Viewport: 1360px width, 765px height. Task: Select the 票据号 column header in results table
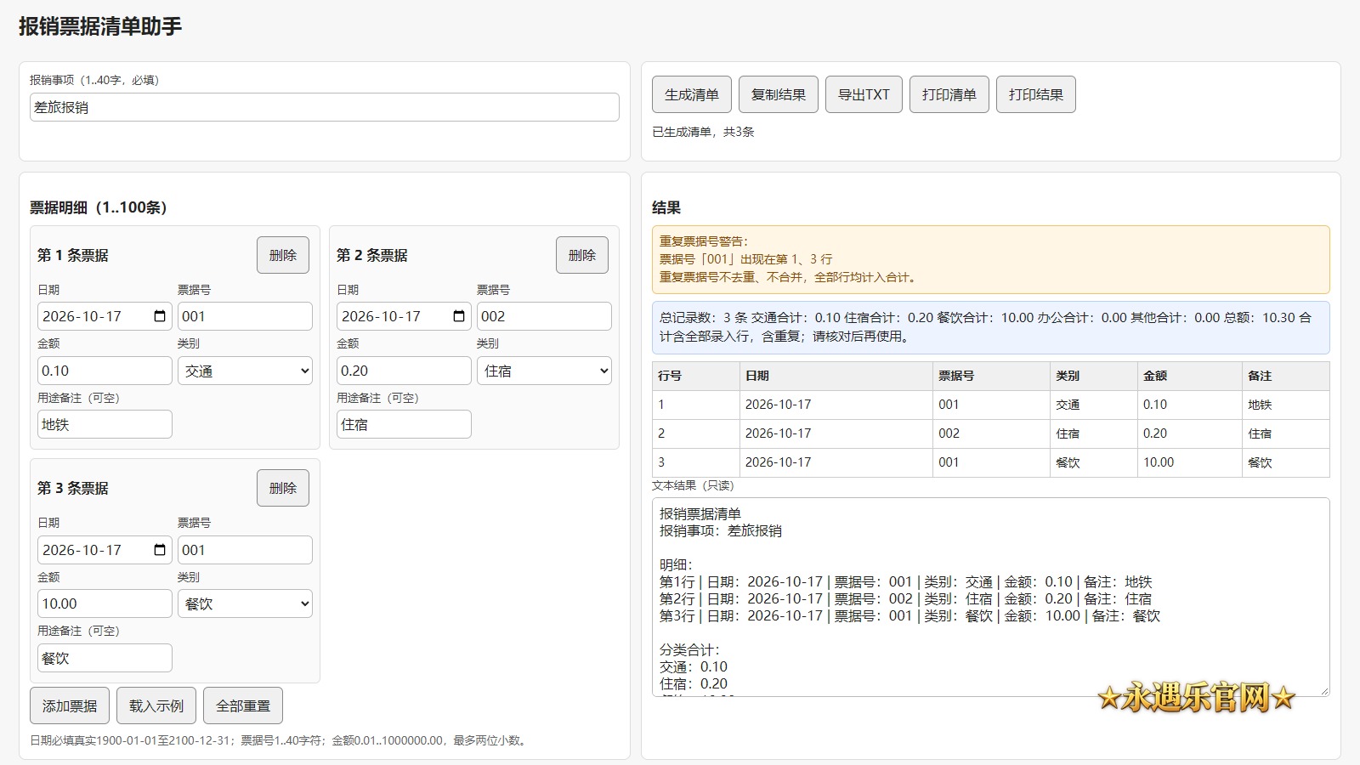(x=991, y=376)
